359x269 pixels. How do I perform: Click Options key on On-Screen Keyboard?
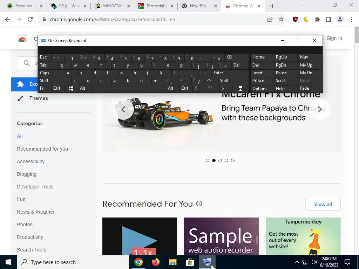(x=262, y=89)
